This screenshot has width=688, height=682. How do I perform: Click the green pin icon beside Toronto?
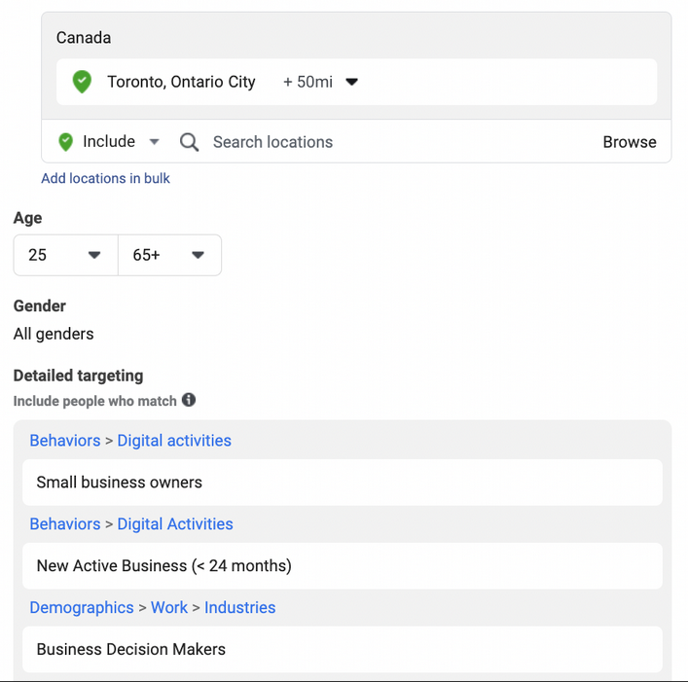coord(83,83)
